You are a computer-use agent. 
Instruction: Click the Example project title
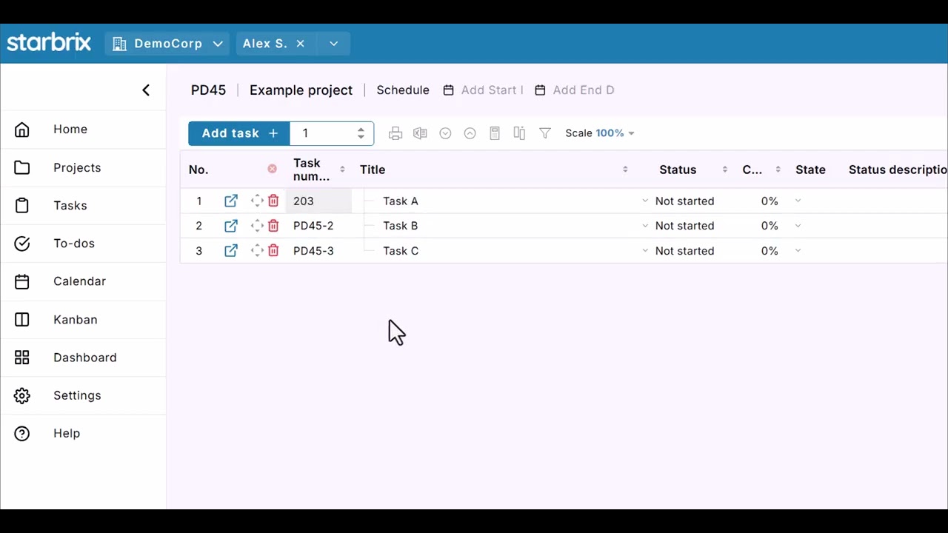coord(301,90)
